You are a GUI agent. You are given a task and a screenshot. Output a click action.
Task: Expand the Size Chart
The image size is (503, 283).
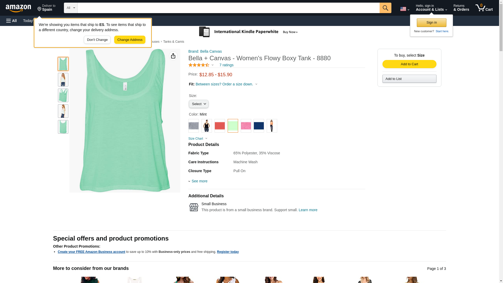coord(198,139)
